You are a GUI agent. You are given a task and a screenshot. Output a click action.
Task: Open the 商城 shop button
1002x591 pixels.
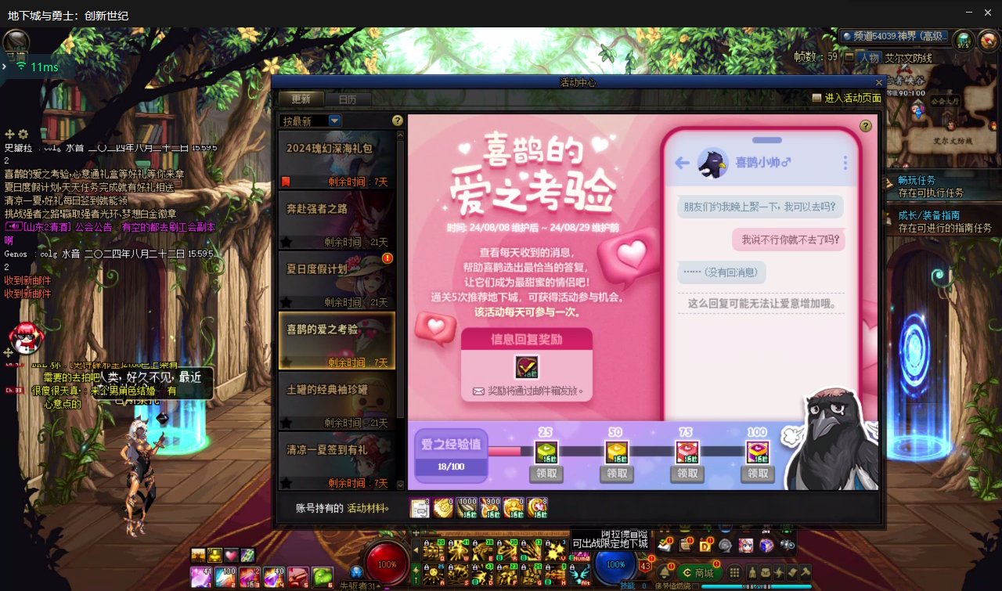click(x=698, y=572)
